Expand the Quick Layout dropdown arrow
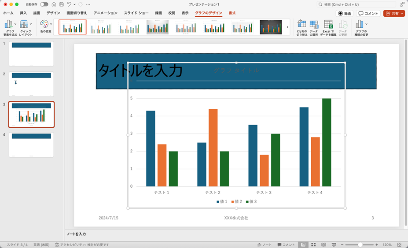 [31, 24]
